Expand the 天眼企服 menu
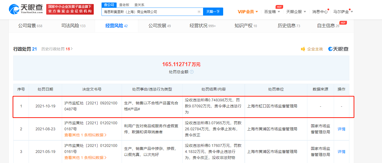This screenshot has height=163, width=382. pyautogui.click(x=296, y=12)
